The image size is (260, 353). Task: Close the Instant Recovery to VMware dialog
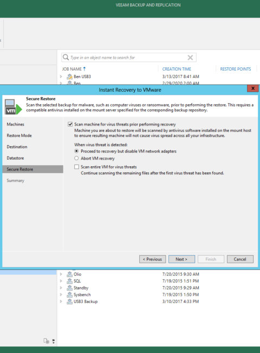click(x=253, y=88)
